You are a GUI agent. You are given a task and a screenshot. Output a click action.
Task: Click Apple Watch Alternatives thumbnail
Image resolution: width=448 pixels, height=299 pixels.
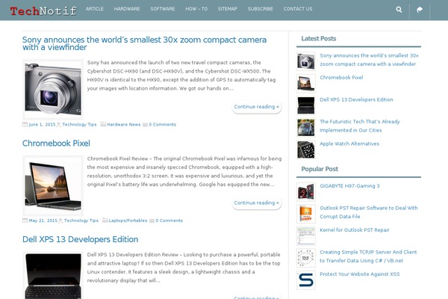click(x=305, y=149)
